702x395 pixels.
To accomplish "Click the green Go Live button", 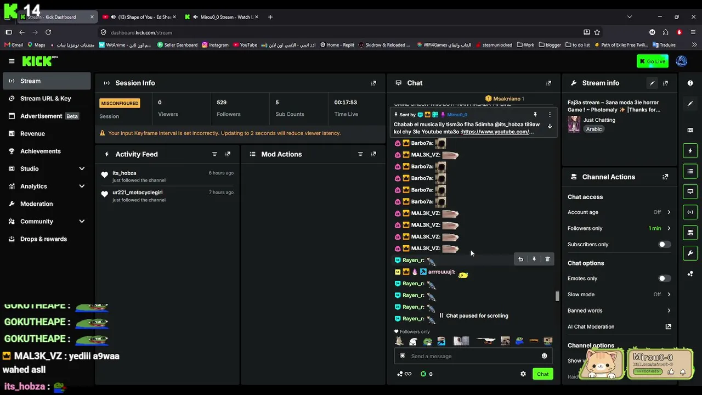I will click(x=653, y=61).
